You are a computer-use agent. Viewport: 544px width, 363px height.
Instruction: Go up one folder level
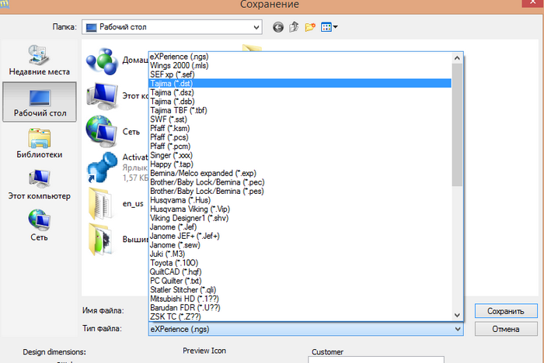click(294, 26)
